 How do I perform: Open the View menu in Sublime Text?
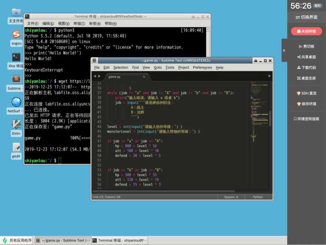point(146,68)
